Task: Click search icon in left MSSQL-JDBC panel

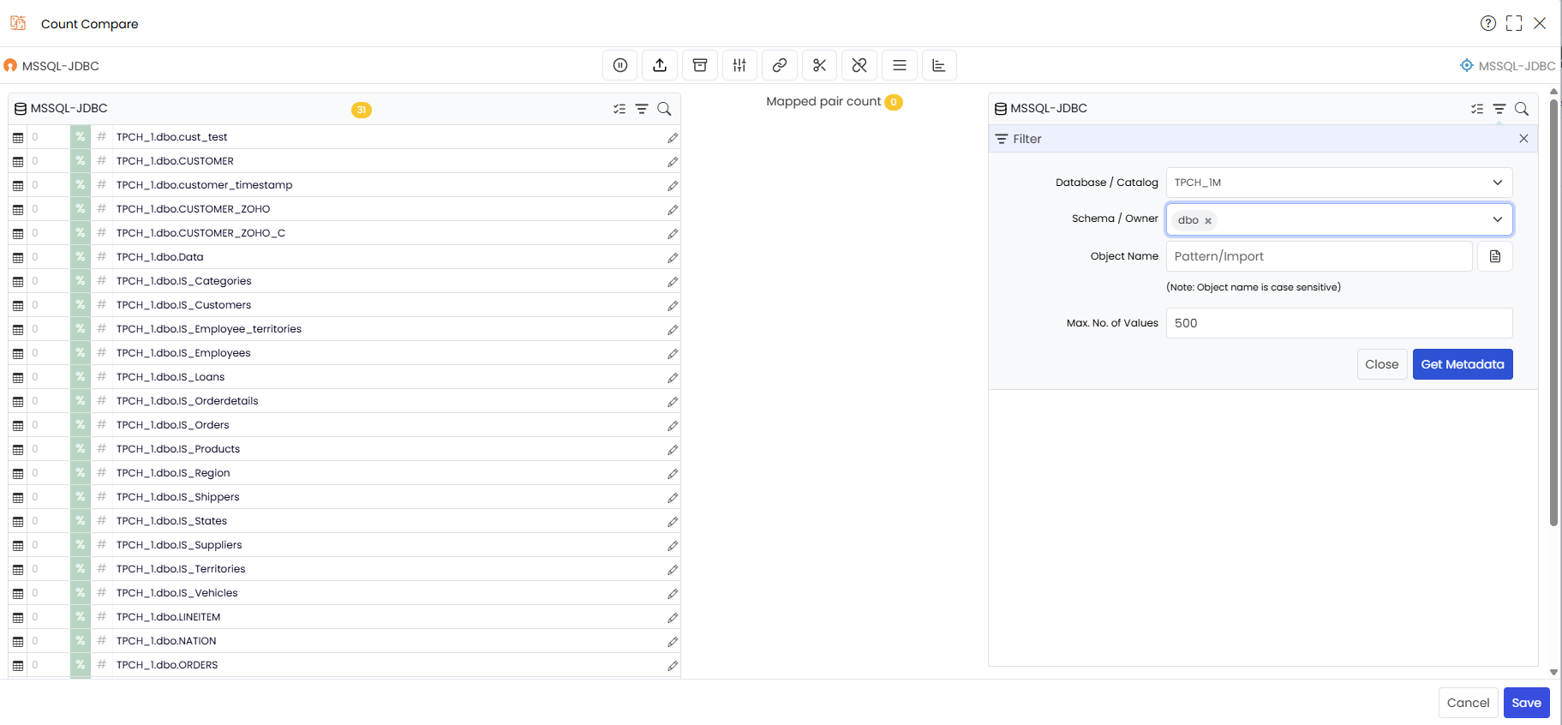Action: (664, 109)
